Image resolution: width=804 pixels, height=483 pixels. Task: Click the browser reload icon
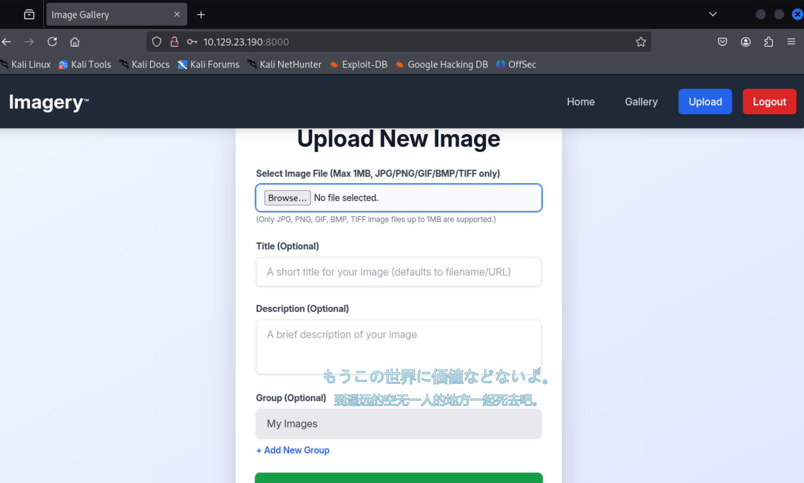(52, 42)
